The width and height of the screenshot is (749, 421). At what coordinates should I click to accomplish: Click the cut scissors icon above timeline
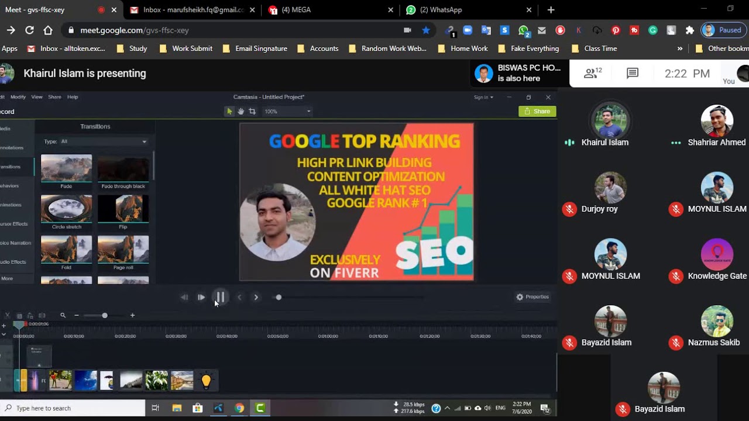[x=7, y=316]
